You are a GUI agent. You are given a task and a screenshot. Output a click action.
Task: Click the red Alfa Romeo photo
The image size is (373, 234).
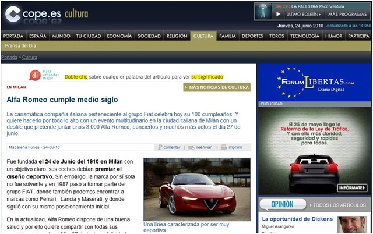pos(197,189)
